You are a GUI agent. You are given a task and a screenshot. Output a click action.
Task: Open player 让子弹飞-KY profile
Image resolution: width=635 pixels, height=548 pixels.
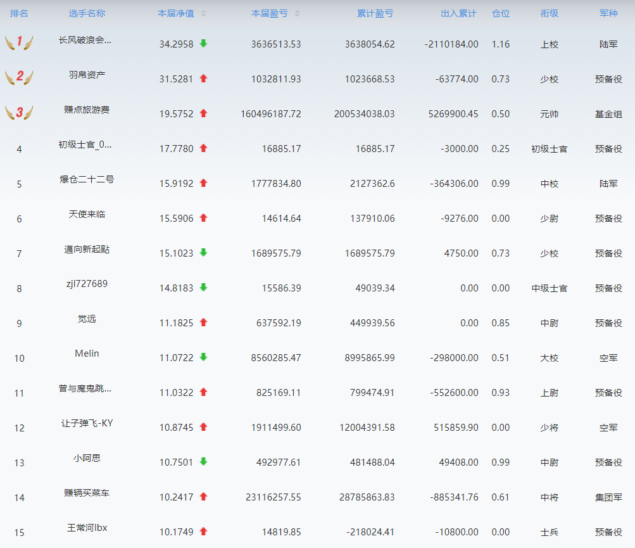[87, 424]
